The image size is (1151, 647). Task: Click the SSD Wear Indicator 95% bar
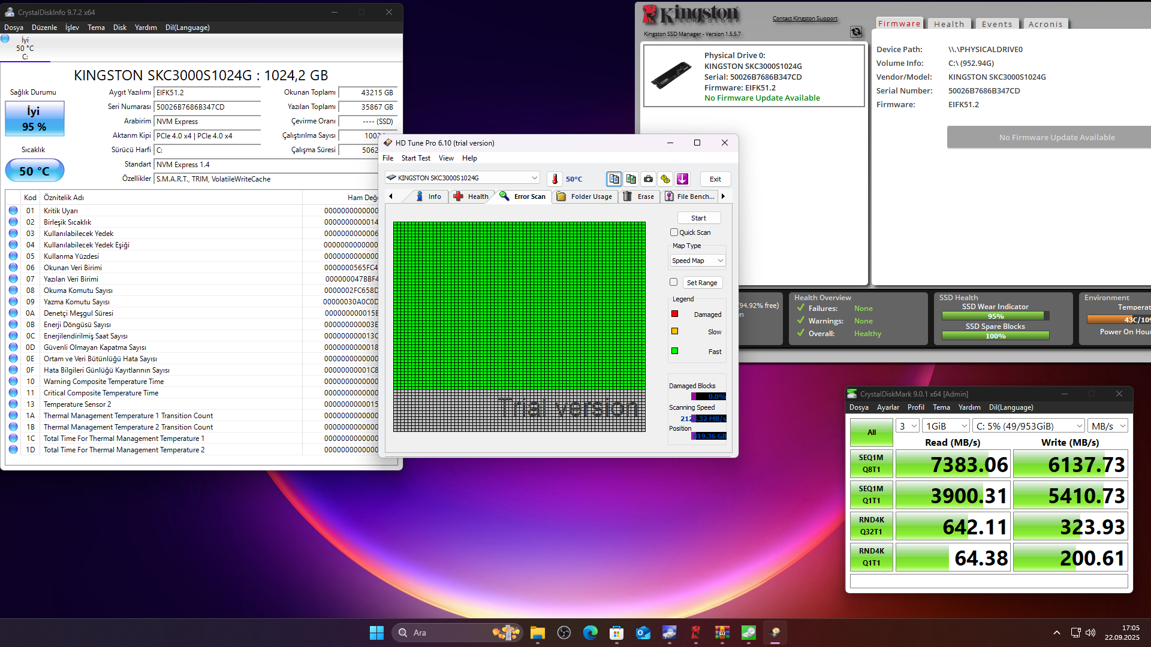(995, 316)
